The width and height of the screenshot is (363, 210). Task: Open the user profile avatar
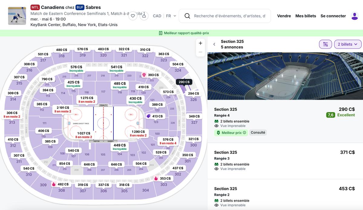point(355,16)
